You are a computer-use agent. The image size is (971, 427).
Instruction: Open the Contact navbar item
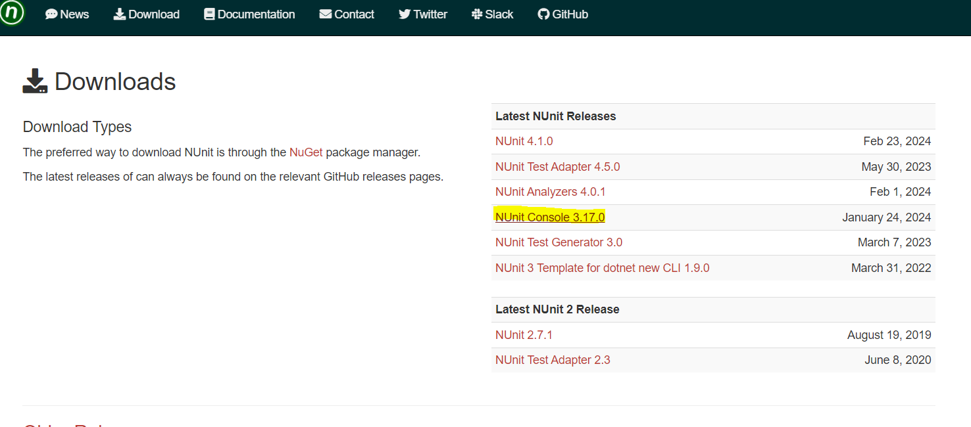[x=347, y=14]
